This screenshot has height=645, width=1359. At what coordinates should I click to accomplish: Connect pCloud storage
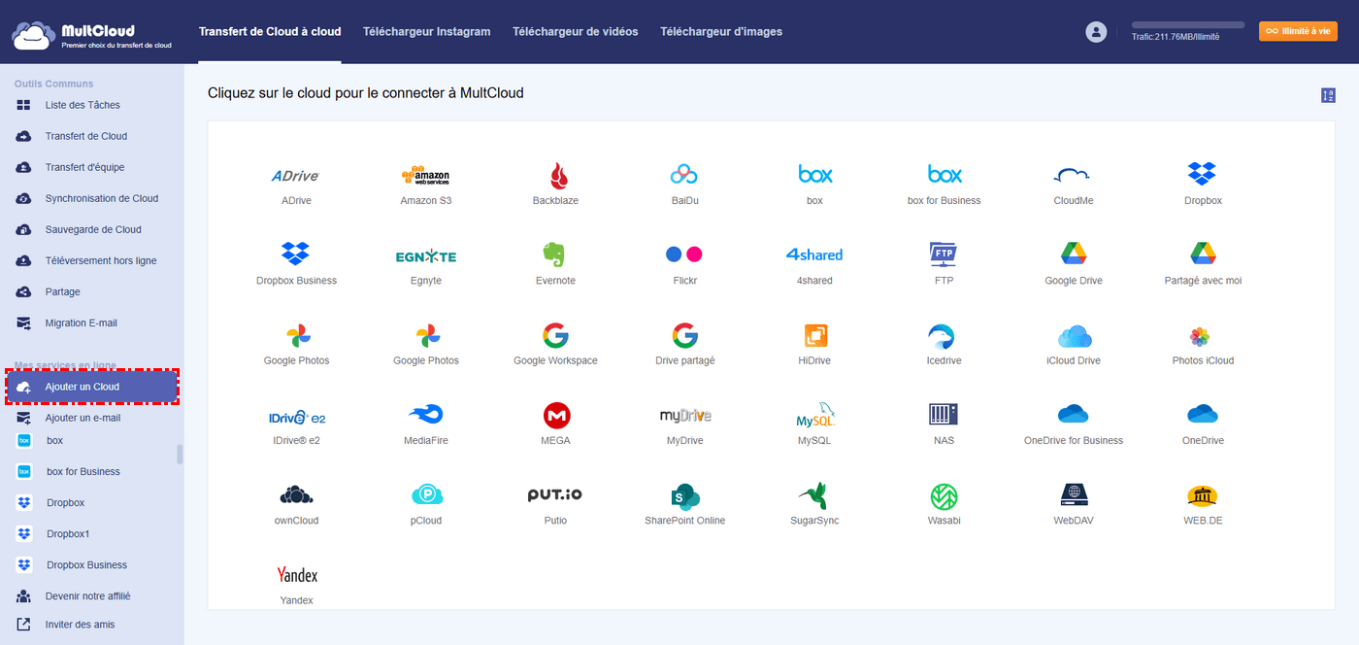[425, 495]
